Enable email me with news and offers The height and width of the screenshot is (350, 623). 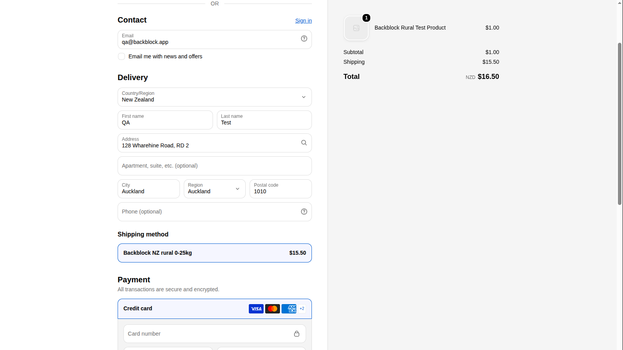121,56
